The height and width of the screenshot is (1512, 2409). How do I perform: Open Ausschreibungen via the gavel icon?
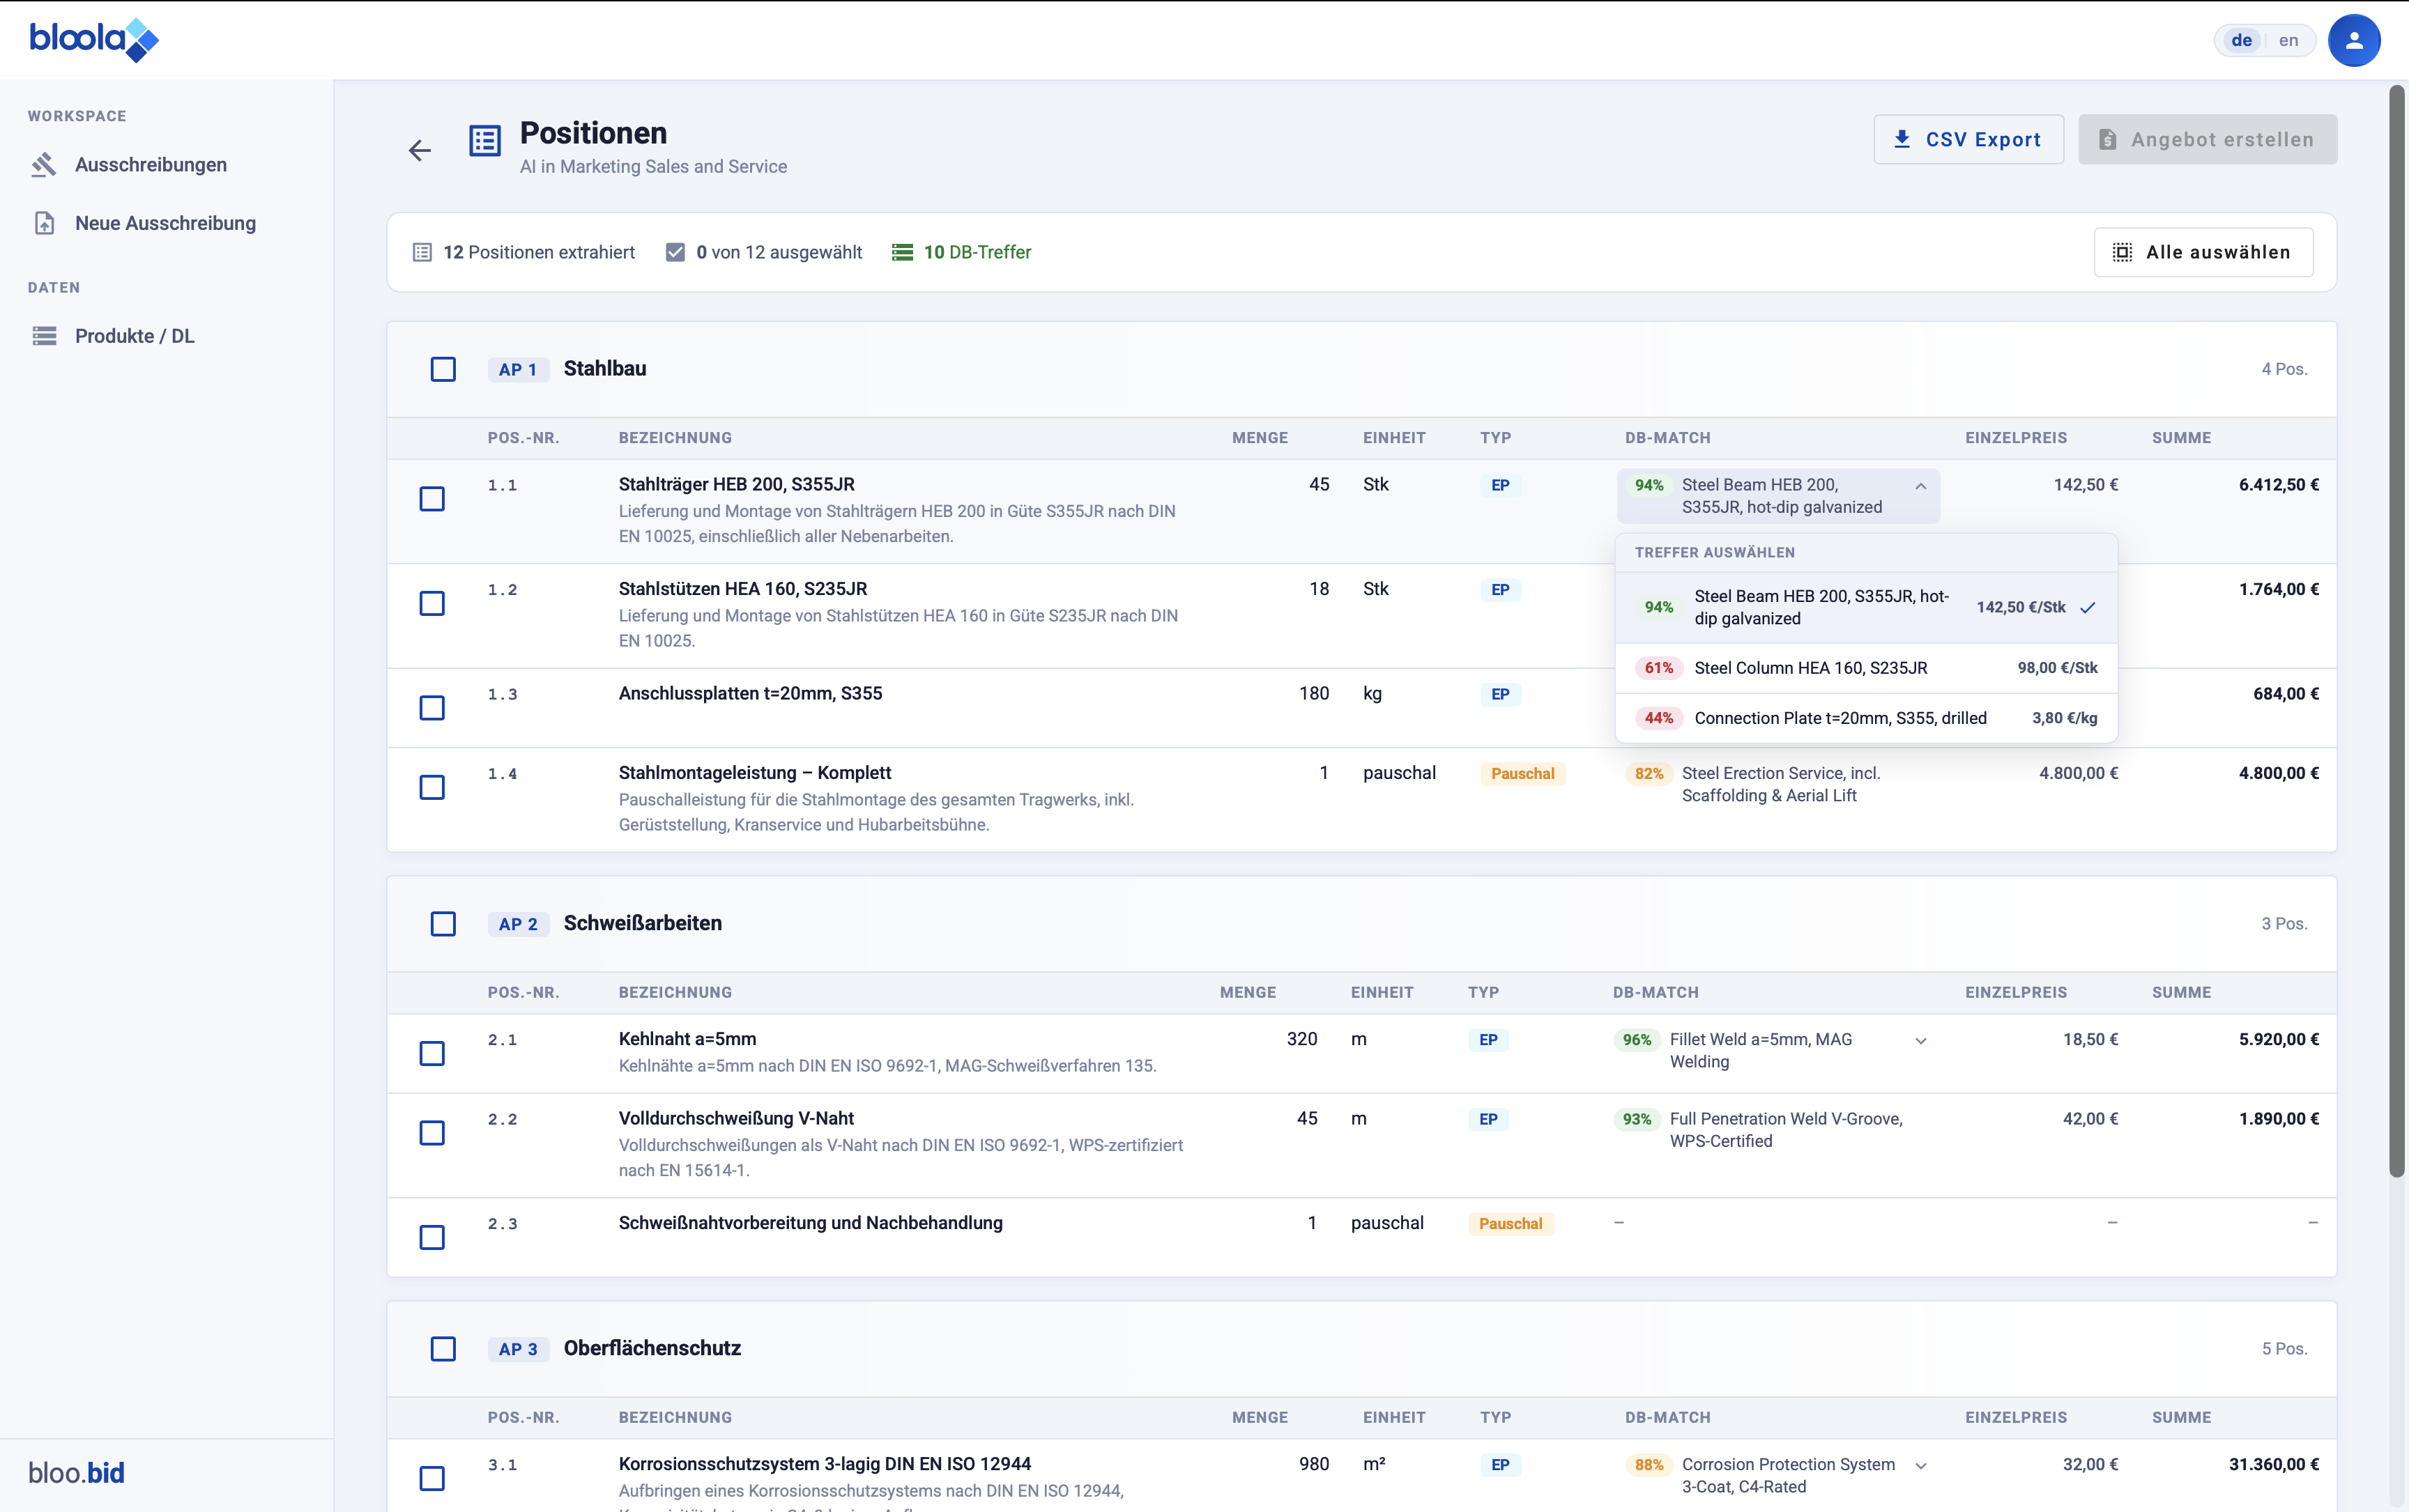[43, 165]
